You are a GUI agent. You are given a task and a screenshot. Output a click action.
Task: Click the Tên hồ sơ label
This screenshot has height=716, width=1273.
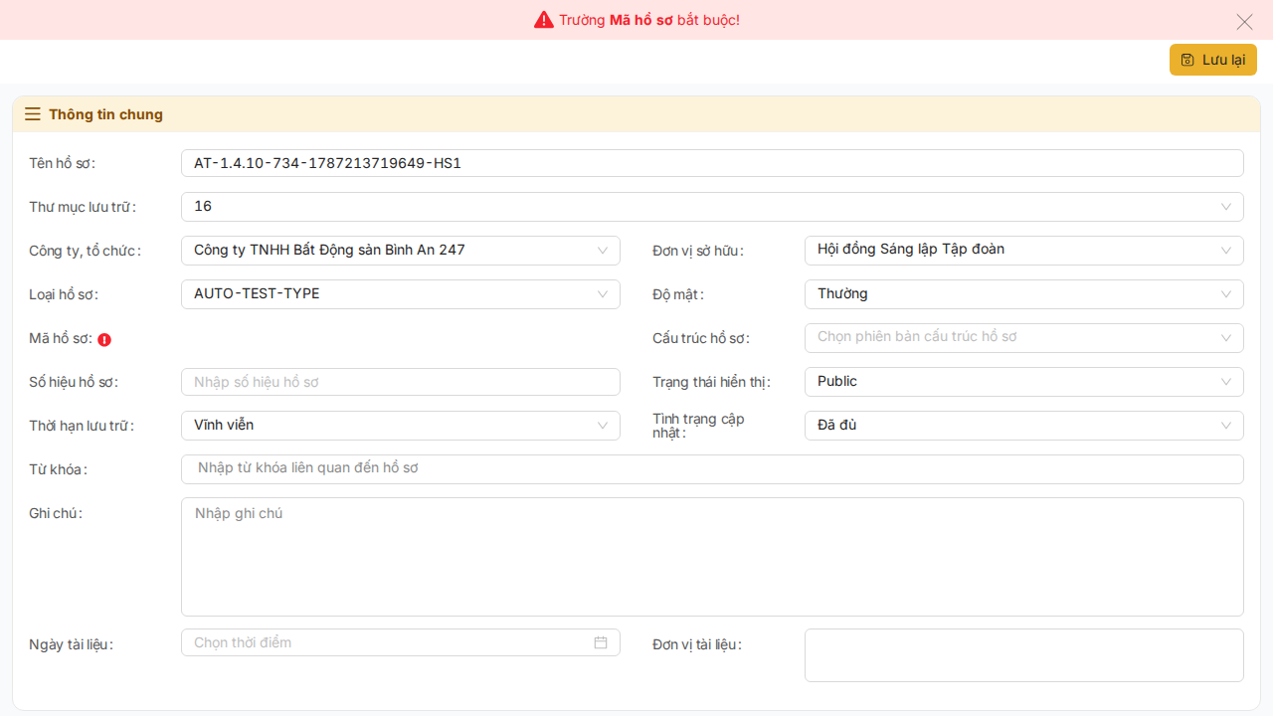click(62, 163)
